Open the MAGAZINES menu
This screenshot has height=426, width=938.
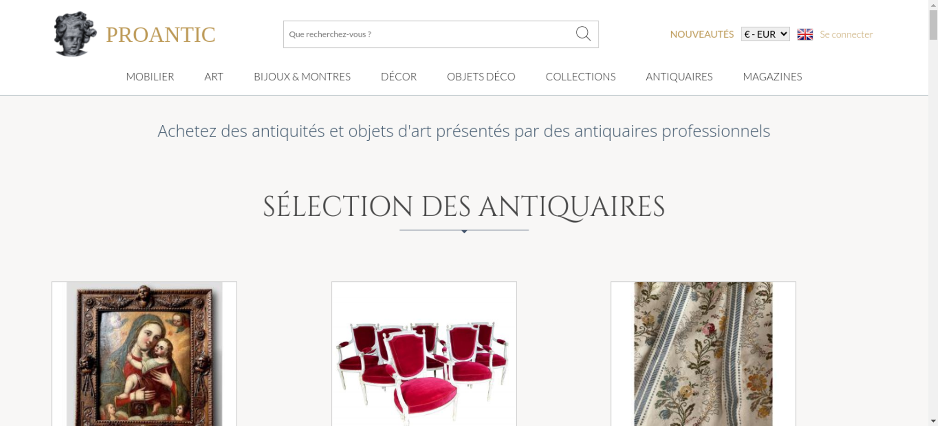772,76
